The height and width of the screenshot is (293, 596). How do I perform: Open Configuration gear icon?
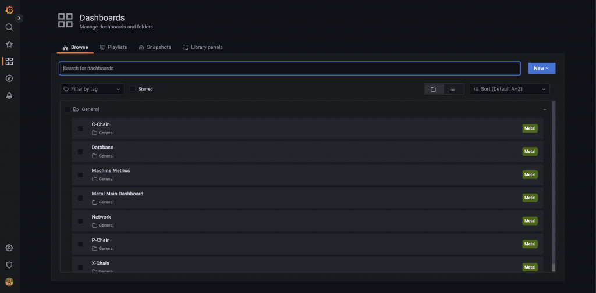[x=9, y=248]
